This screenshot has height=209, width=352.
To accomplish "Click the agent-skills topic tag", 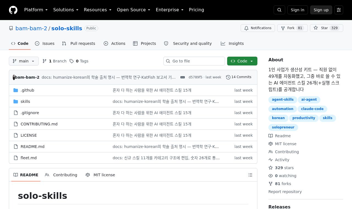I will pyautogui.click(x=283, y=100).
